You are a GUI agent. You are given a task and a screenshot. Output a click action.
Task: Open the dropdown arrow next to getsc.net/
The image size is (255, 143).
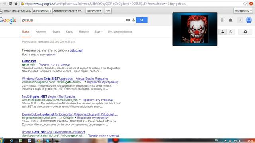coord(37,64)
